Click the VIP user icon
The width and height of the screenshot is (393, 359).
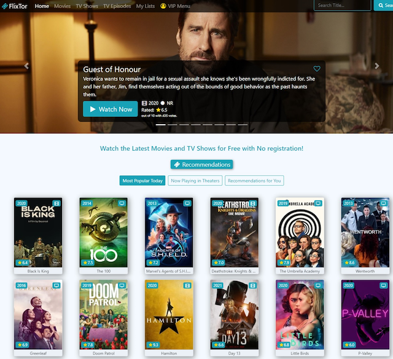[x=163, y=6]
